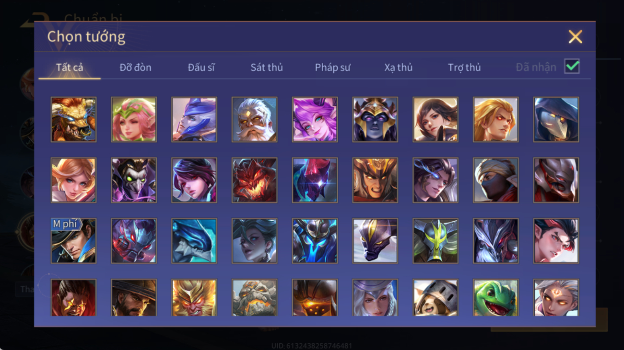
Task: Show the 'Pháp sư' category
Action: pyautogui.click(x=332, y=68)
